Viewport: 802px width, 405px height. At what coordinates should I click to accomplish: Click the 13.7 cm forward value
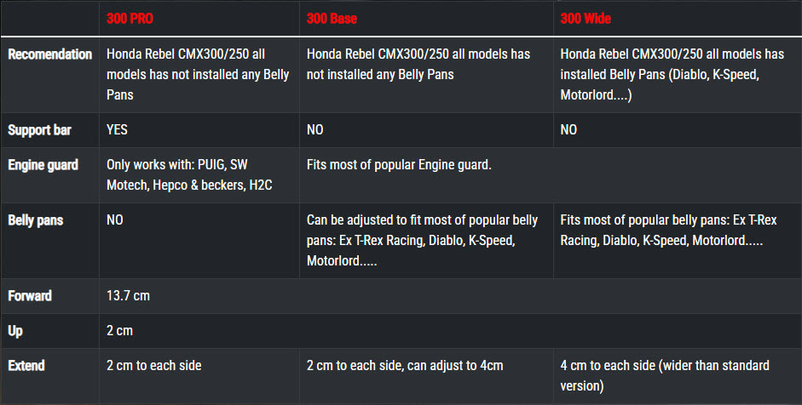point(128,296)
